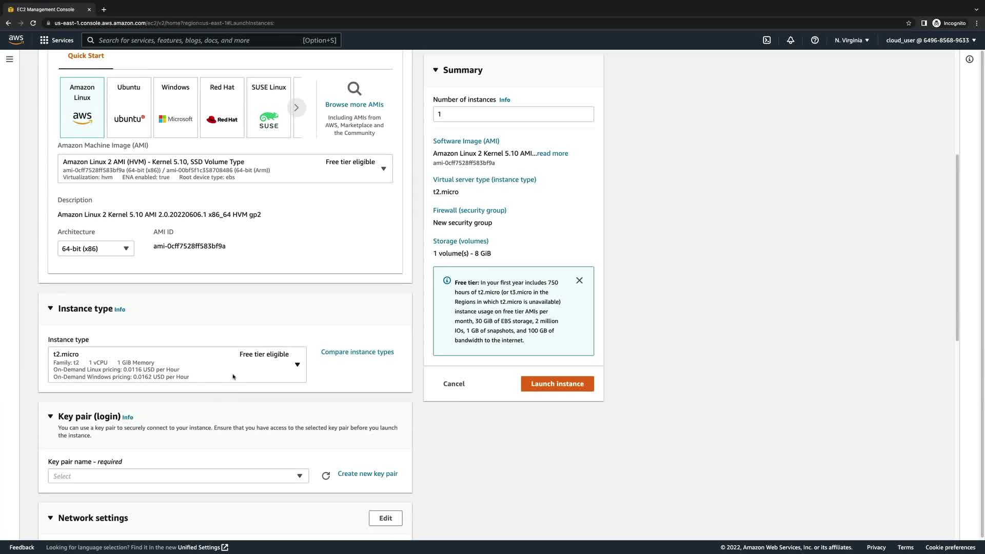This screenshot has height=554, width=985.
Task: Open the notifications bell icon
Action: 791,40
